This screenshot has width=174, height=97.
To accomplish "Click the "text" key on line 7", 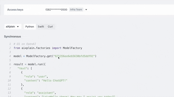I will click(22, 68).
